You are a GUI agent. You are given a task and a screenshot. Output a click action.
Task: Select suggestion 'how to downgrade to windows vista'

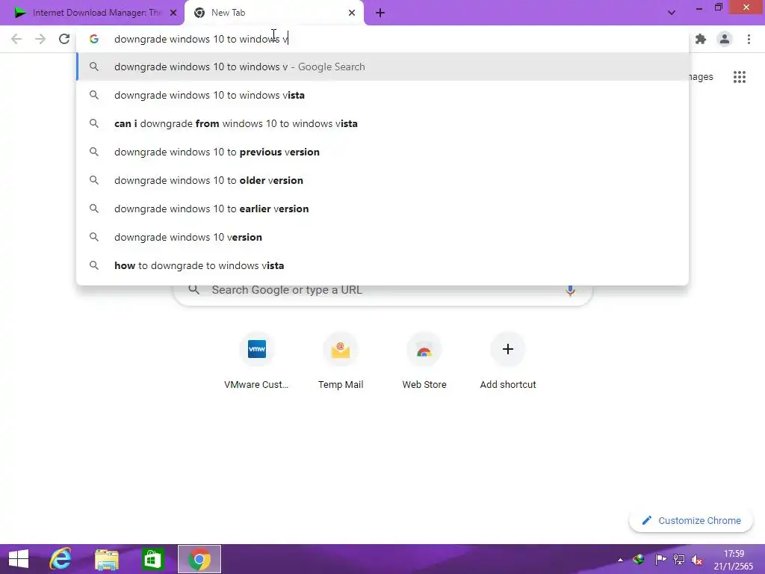point(383,265)
